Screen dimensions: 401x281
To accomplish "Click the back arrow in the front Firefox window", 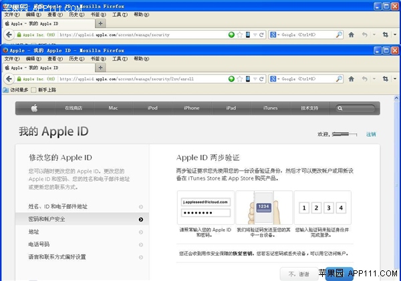I will coord(9,79).
